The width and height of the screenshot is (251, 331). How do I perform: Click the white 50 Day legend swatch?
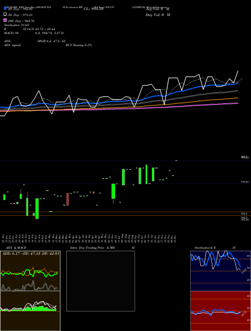[x=6, y=14]
